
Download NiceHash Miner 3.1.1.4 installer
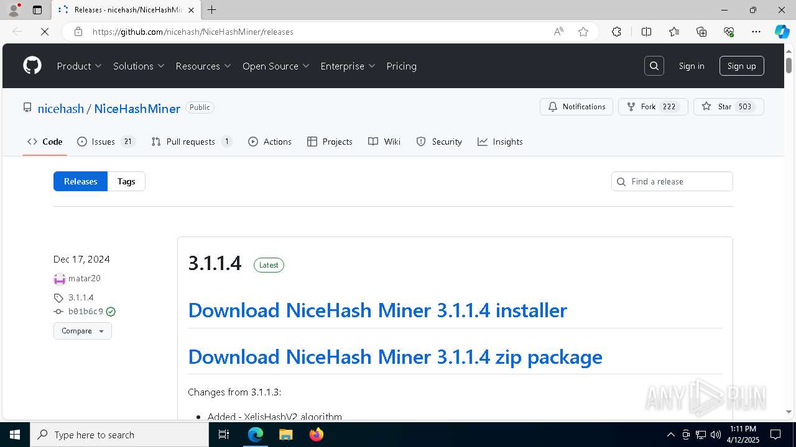click(377, 310)
